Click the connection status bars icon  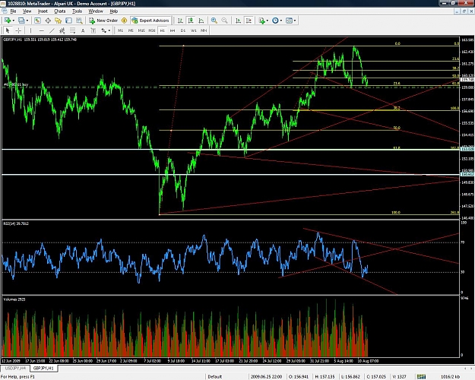pyautogui.click(x=421, y=377)
